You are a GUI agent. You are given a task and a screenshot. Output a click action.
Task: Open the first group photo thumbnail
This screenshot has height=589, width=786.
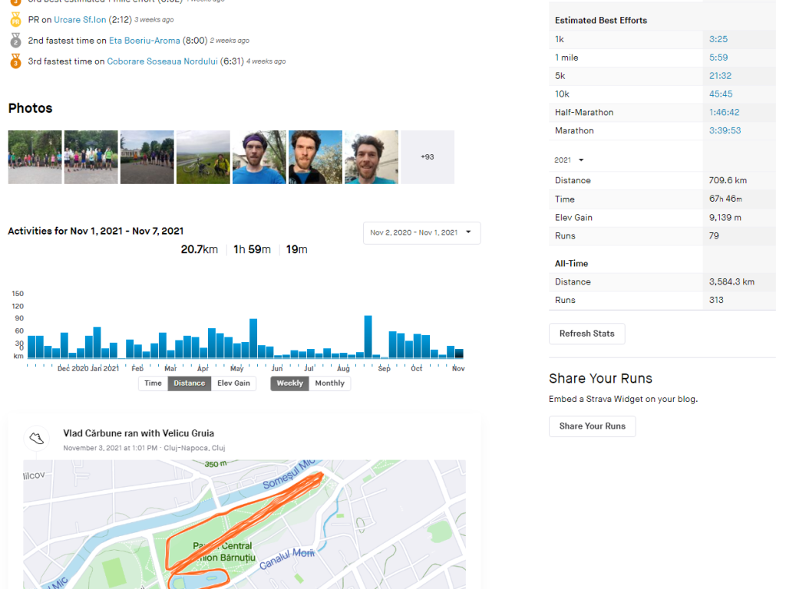point(35,157)
